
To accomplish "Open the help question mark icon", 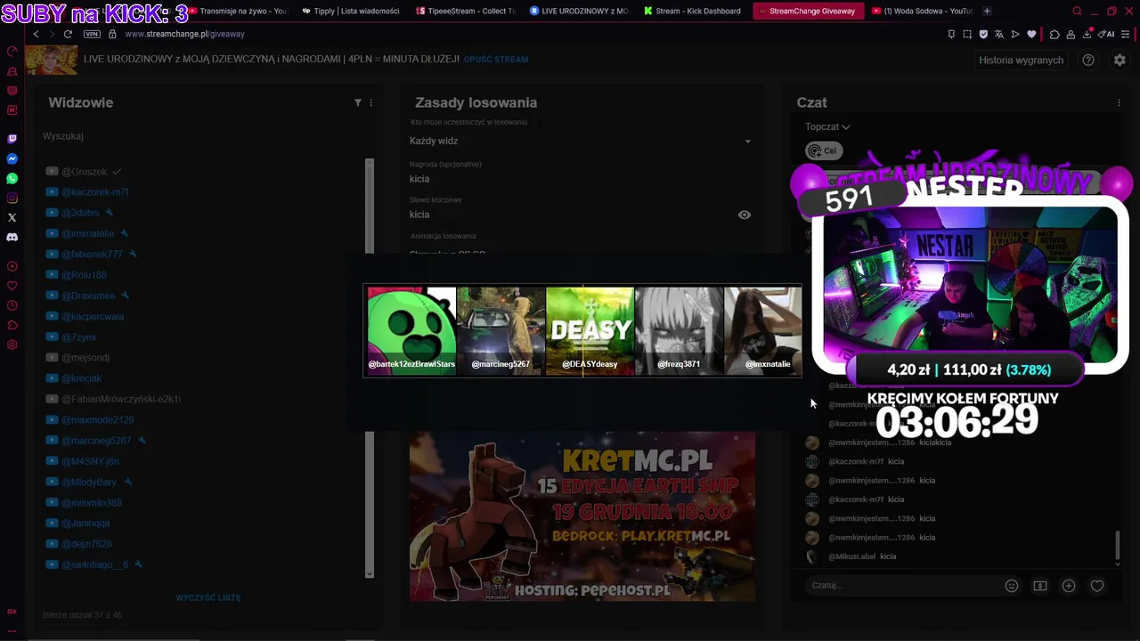I will click(1088, 60).
